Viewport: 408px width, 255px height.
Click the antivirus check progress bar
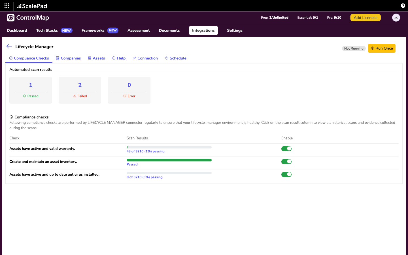click(x=169, y=173)
